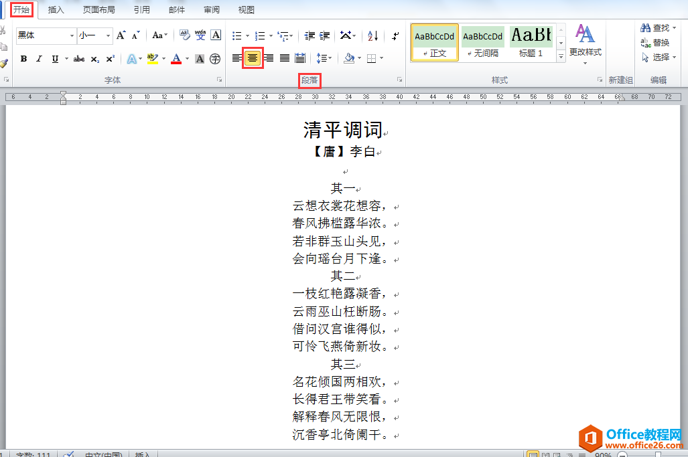This screenshot has width=688, height=457.
Task: Click the Align Left icon
Action: (x=237, y=58)
